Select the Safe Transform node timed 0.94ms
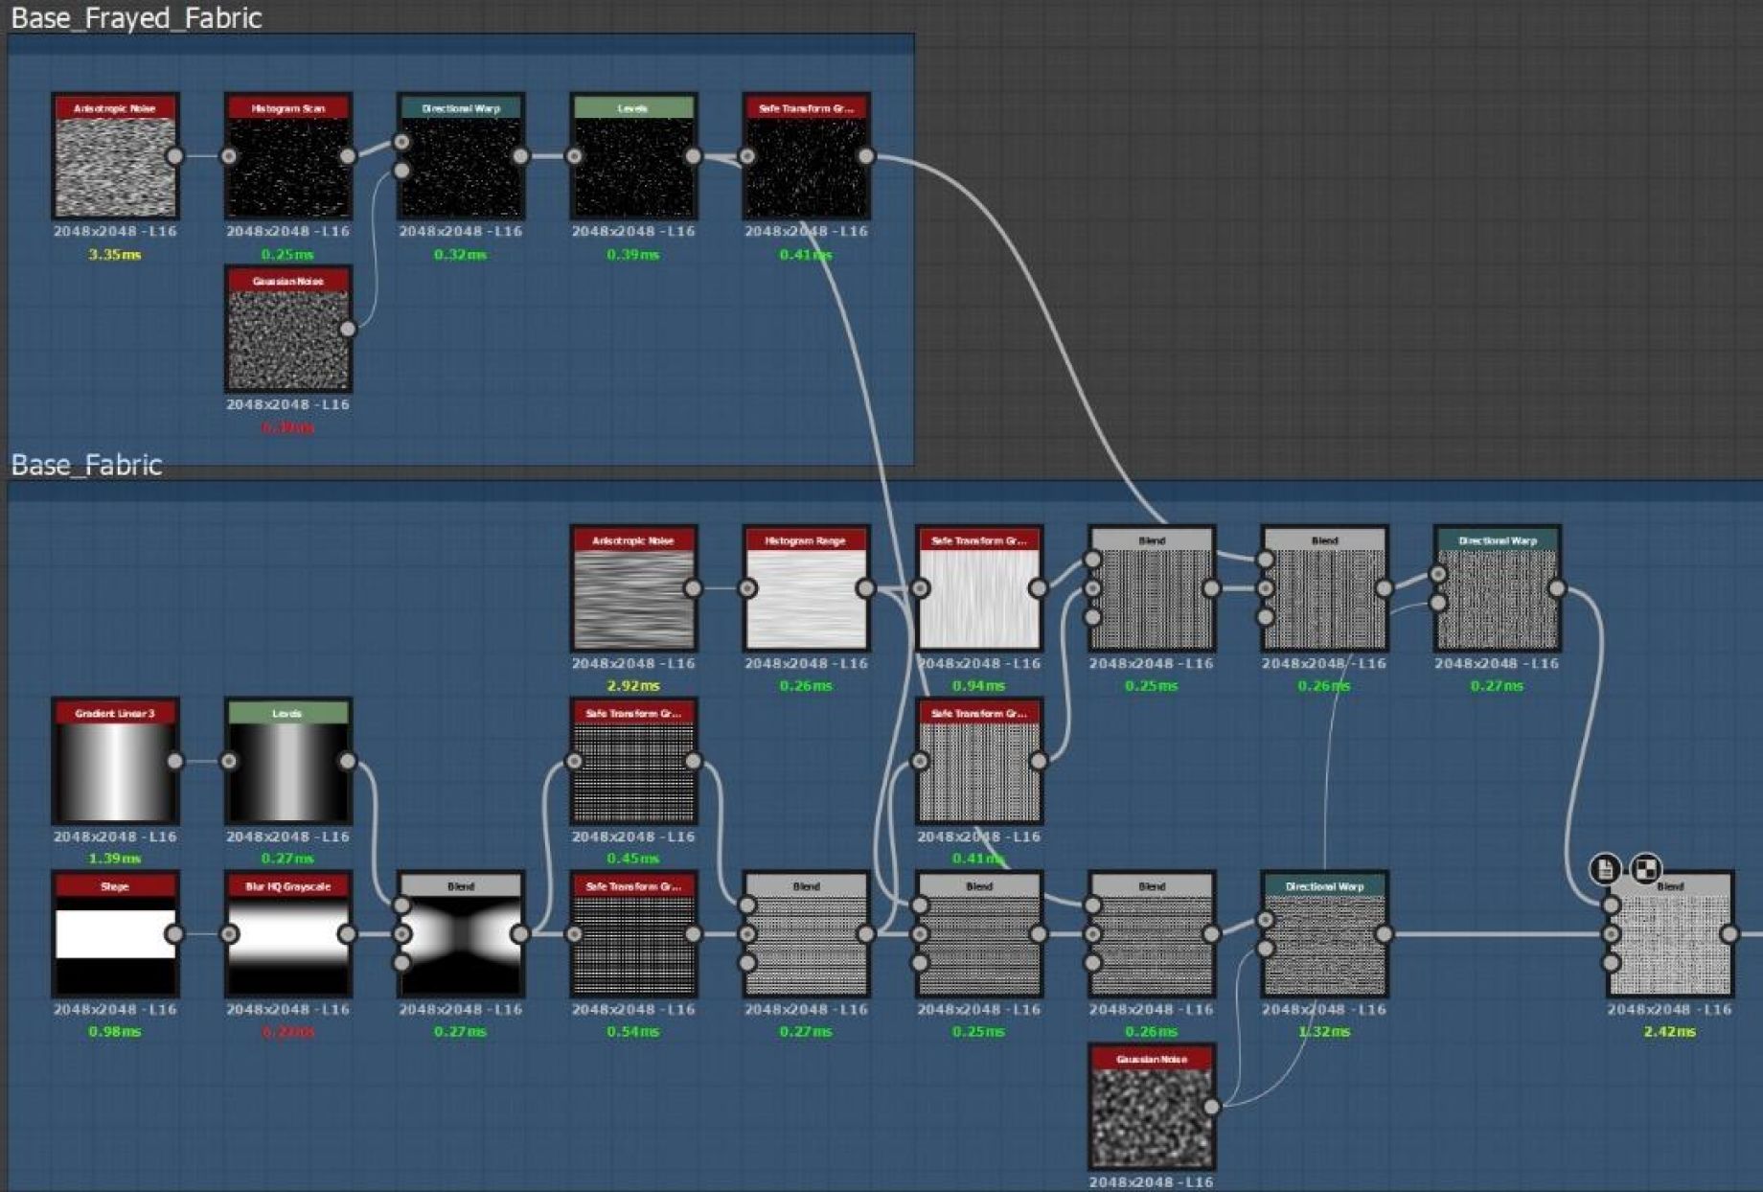The image size is (1763, 1192). point(979,588)
